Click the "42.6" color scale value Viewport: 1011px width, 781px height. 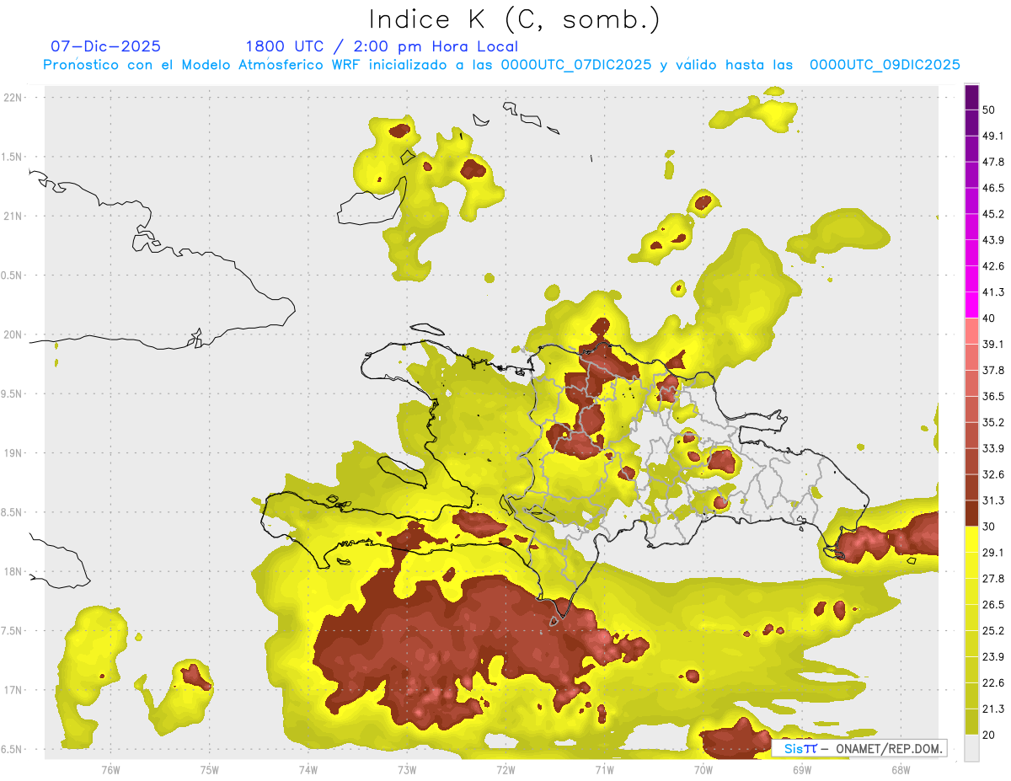(x=993, y=266)
